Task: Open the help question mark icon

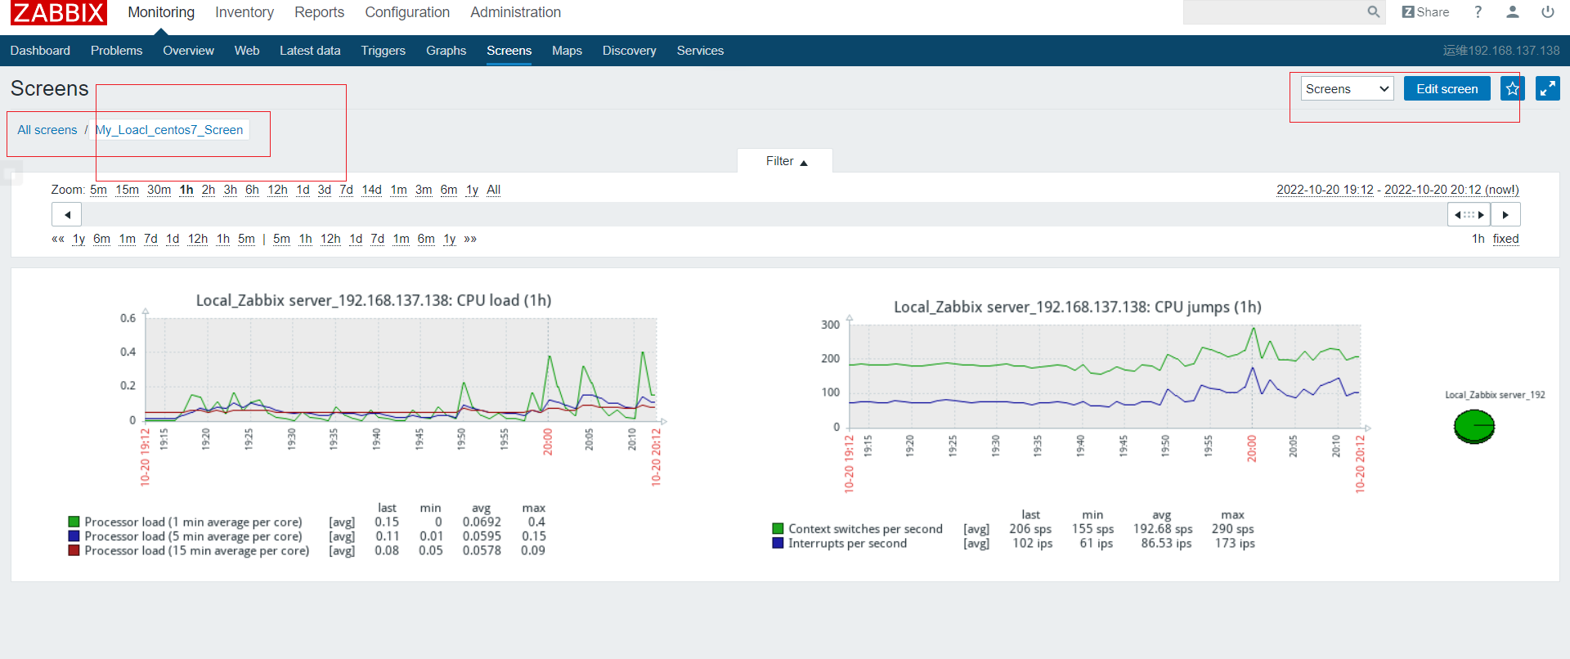Action: pyautogui.click(x=1478, y=12)
